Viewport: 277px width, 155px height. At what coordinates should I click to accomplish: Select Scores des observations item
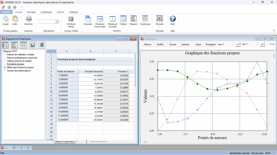point(19,71)
